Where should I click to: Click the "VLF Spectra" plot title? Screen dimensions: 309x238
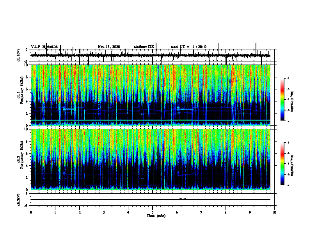[x=44, y=46]
